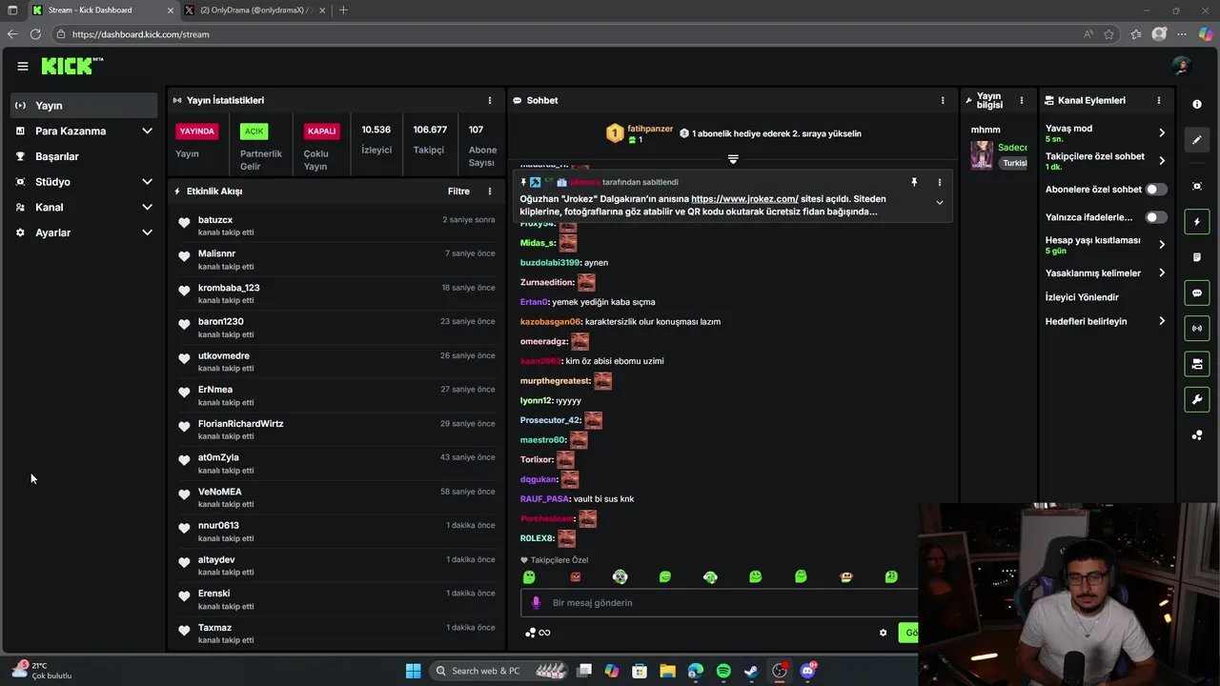Open the Filtre option in Etkinlik Akışı
The height and width of the screenshot is (686, 1220).
458,191
